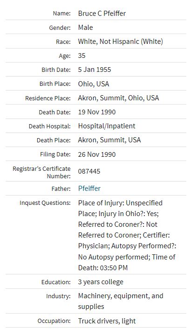Click the name value Bruce C Pfeiffer

(102, 14)
